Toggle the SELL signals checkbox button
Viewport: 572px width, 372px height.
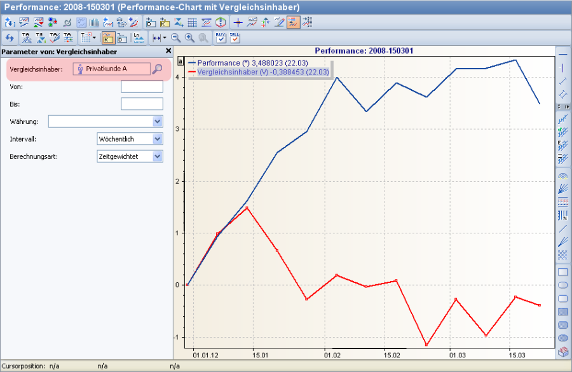coord(235,38)
